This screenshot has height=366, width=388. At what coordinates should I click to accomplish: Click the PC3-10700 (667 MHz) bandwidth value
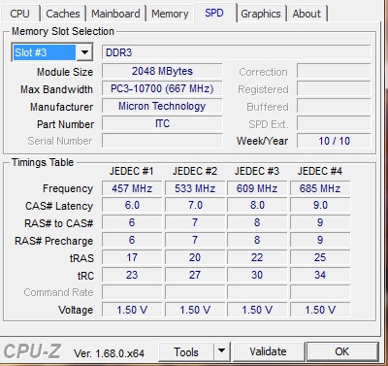tap(162, 88)
